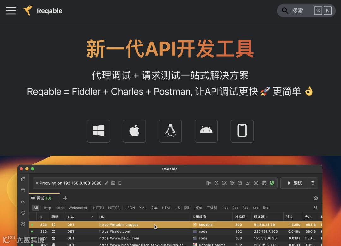The height and width of the screenshot is (246, 341).
Task: Click the crossed-box icon right of tabs
Action: coord(315,198)
